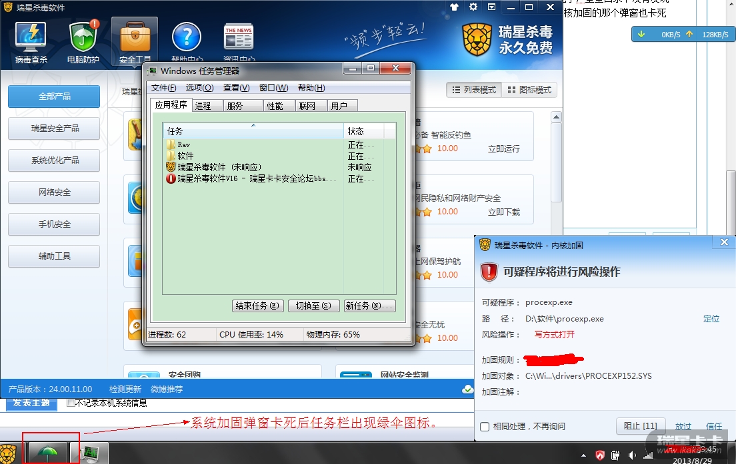The width and height of the screenshot is (736, 464).
Task: Click the 发表主题 button
Action: tap(31, 403)
